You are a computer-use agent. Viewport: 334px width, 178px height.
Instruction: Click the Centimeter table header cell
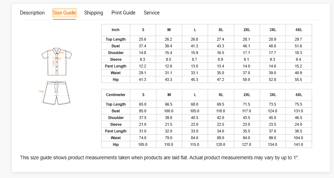pyautogui.click(x=116, y=95)
